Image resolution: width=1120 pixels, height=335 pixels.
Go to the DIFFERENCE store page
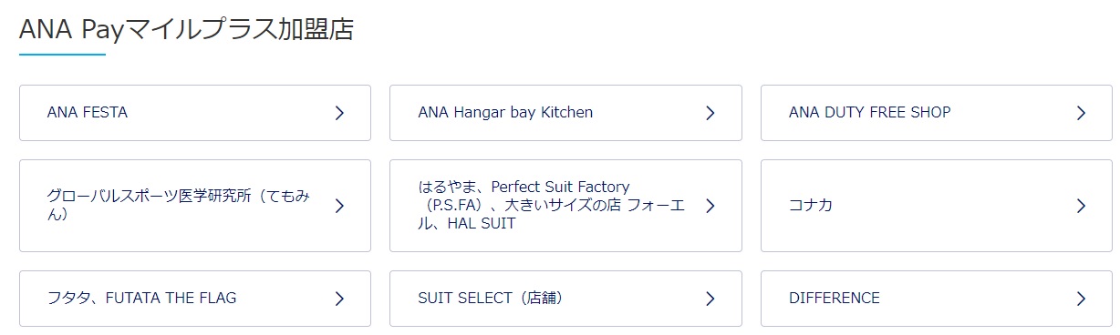tap(937, 299)
